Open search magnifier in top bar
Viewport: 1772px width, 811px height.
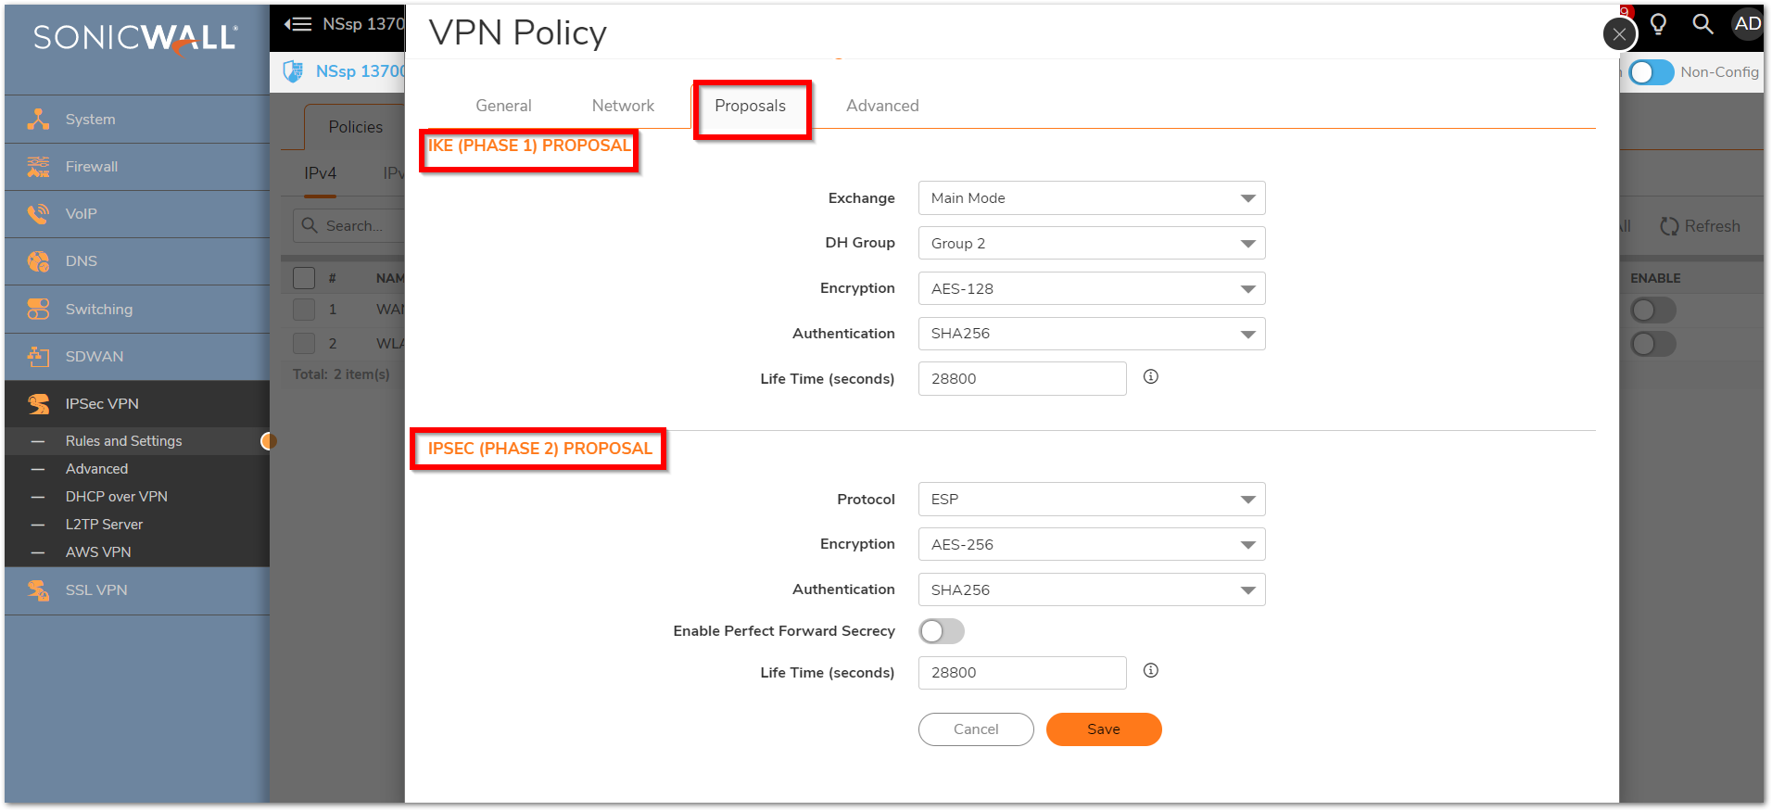pos(1702,24)
